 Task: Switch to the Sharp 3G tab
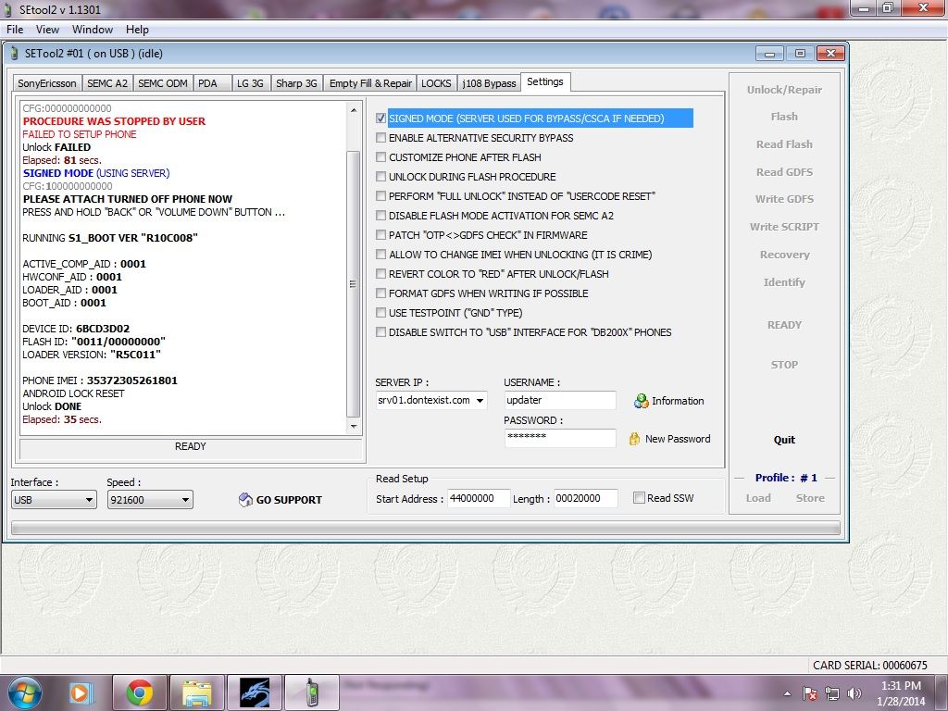296,83
